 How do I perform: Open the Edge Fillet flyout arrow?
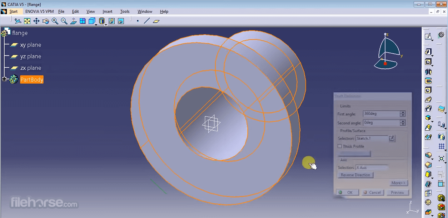point(432,159)
